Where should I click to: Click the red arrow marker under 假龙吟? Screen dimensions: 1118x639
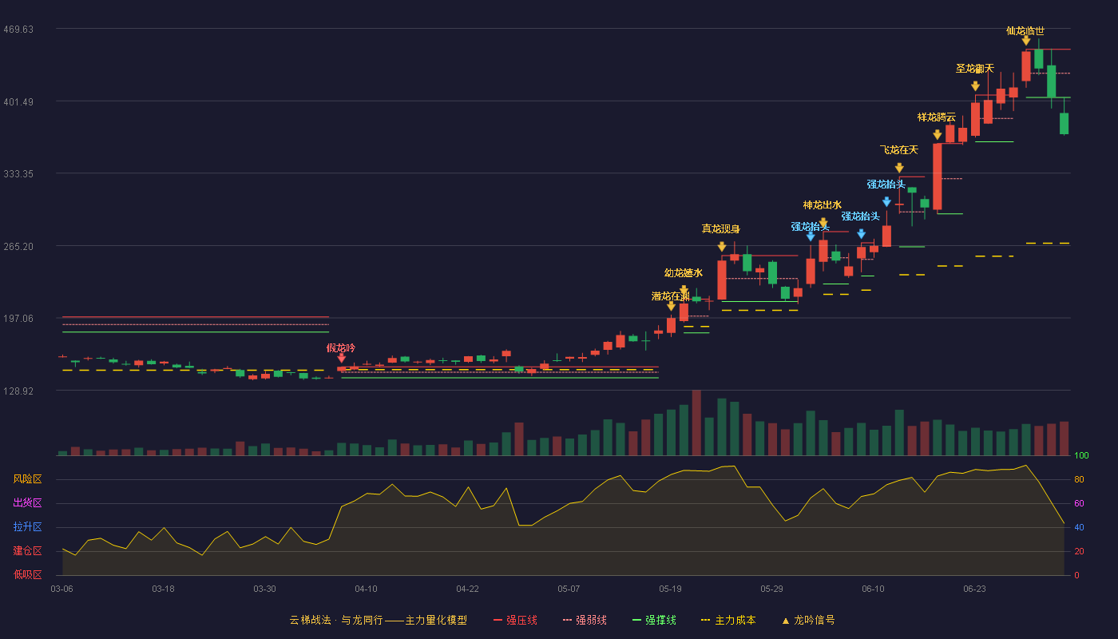tap(341, 358)
